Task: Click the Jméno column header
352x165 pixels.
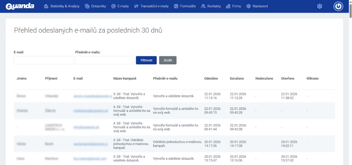Action: [21, 78]
